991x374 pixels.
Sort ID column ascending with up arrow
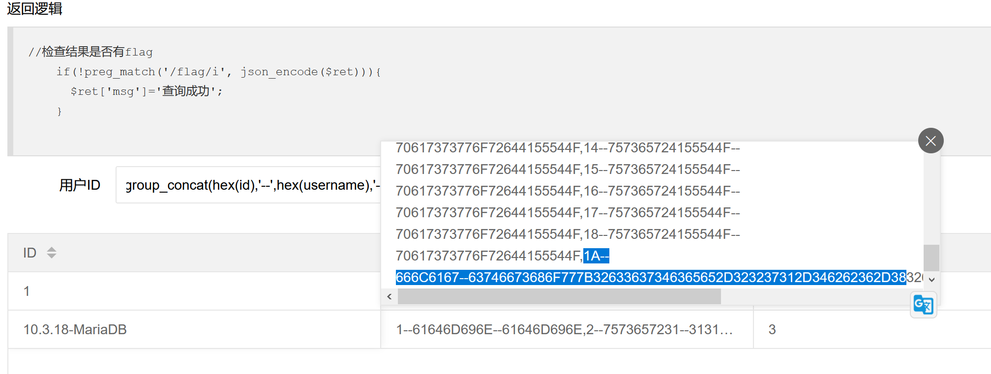click(x=52, y=249)
